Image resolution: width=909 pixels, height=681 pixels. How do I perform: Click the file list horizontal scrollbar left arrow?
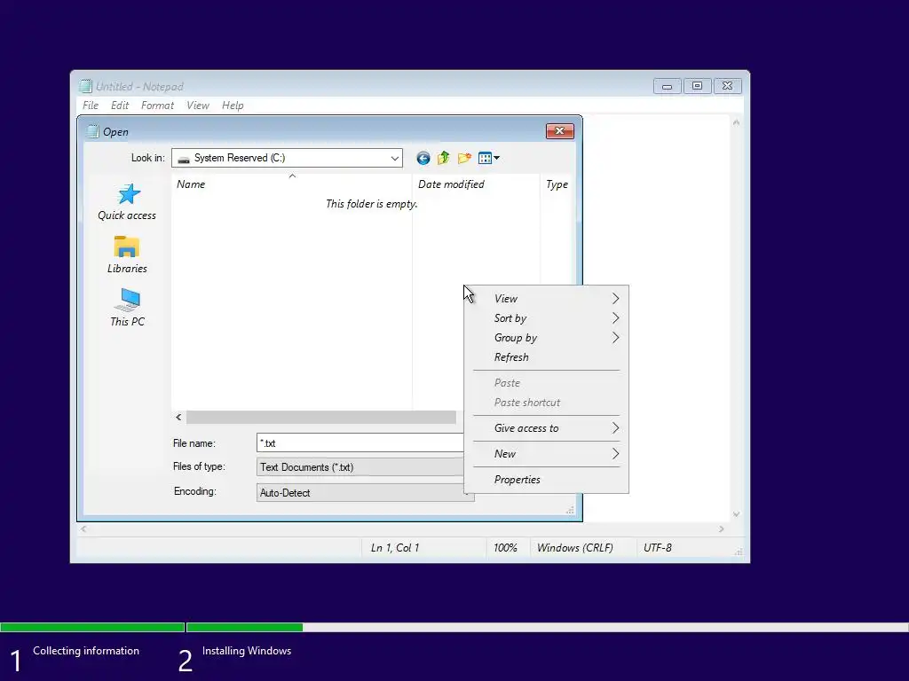(x=178, y=417)
